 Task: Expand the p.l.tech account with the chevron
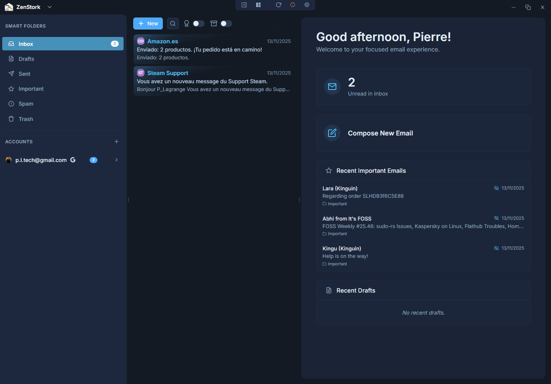tap(116, 160)
